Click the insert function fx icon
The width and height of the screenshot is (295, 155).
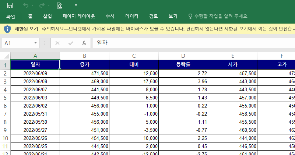tap(84, 43)
